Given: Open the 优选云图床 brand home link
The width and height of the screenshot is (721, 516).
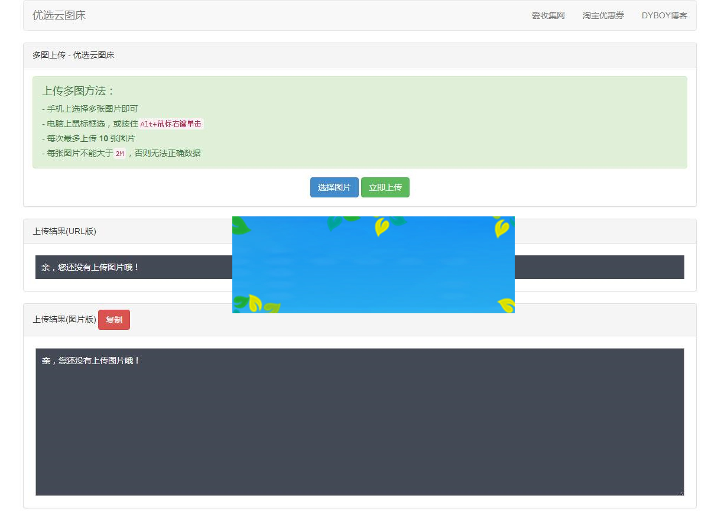Looking at the screenshot, I should tap(59, 15).
